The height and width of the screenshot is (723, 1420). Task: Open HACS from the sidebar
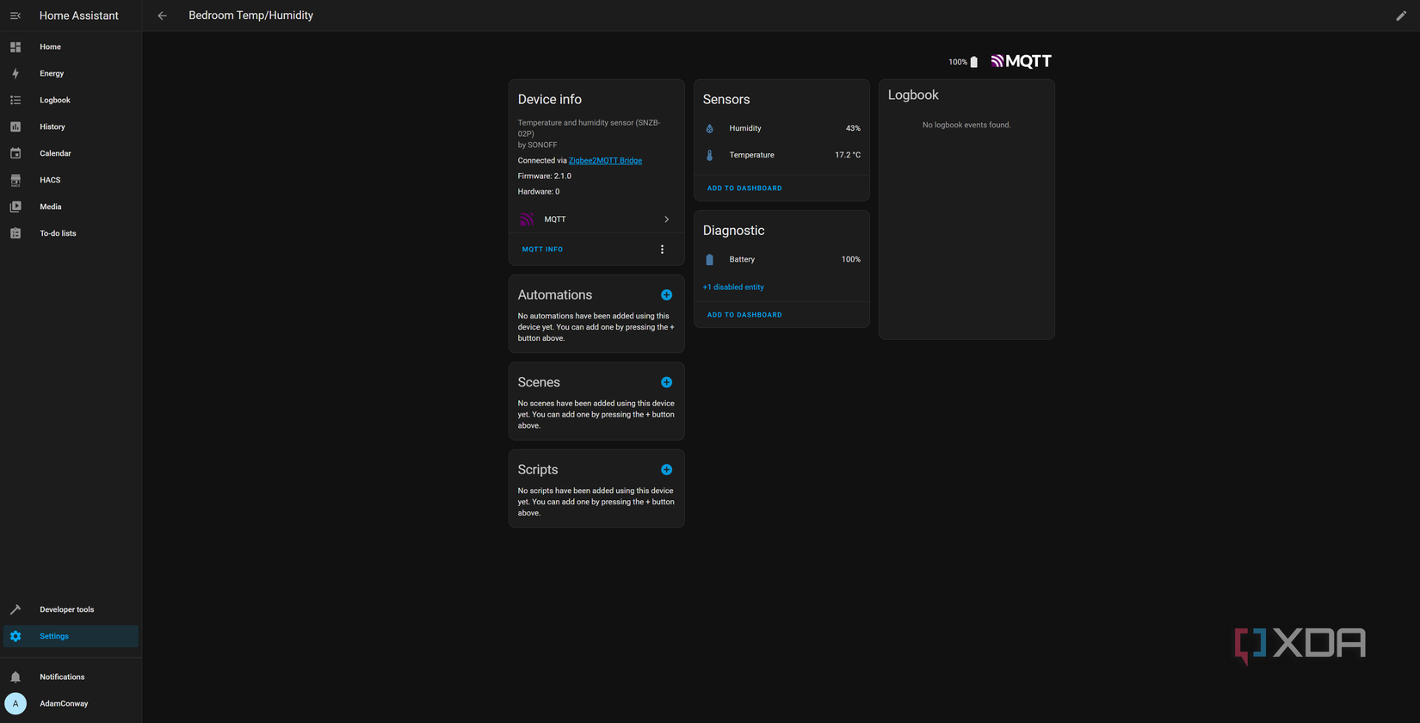coord(50,181)
